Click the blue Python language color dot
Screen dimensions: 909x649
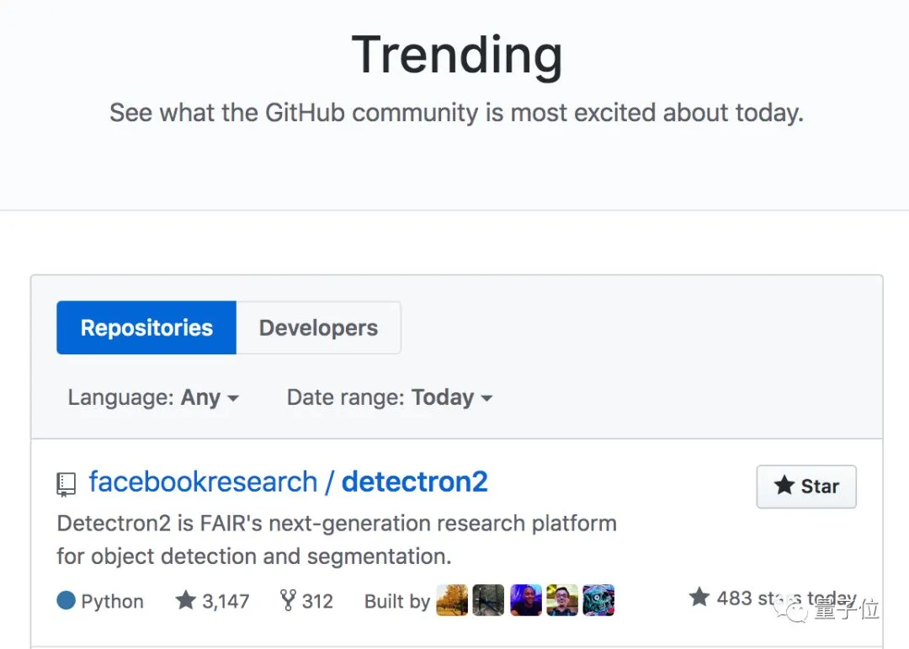click(x=66, y=601)
